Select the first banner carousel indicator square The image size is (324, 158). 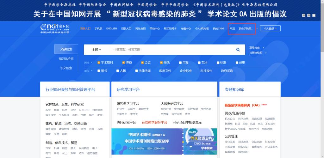(x=304, y=15)
